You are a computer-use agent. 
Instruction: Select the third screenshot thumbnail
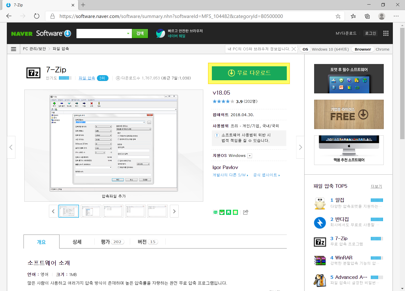pyautogui.click(x=113, y=211)
